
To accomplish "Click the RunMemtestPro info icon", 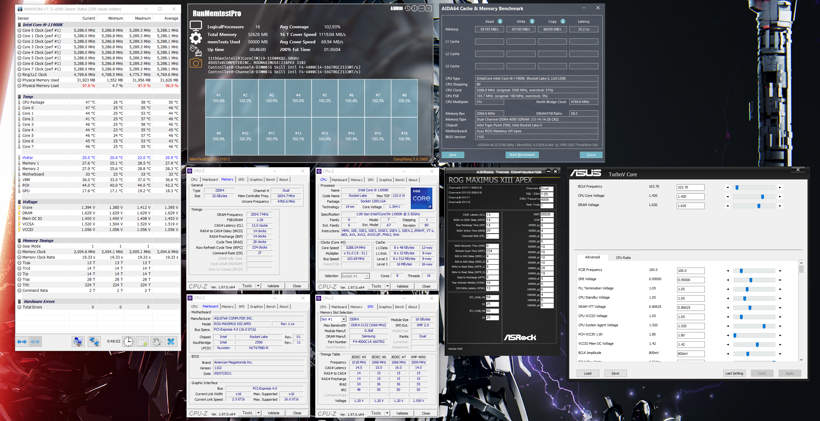I will [414, 9].
